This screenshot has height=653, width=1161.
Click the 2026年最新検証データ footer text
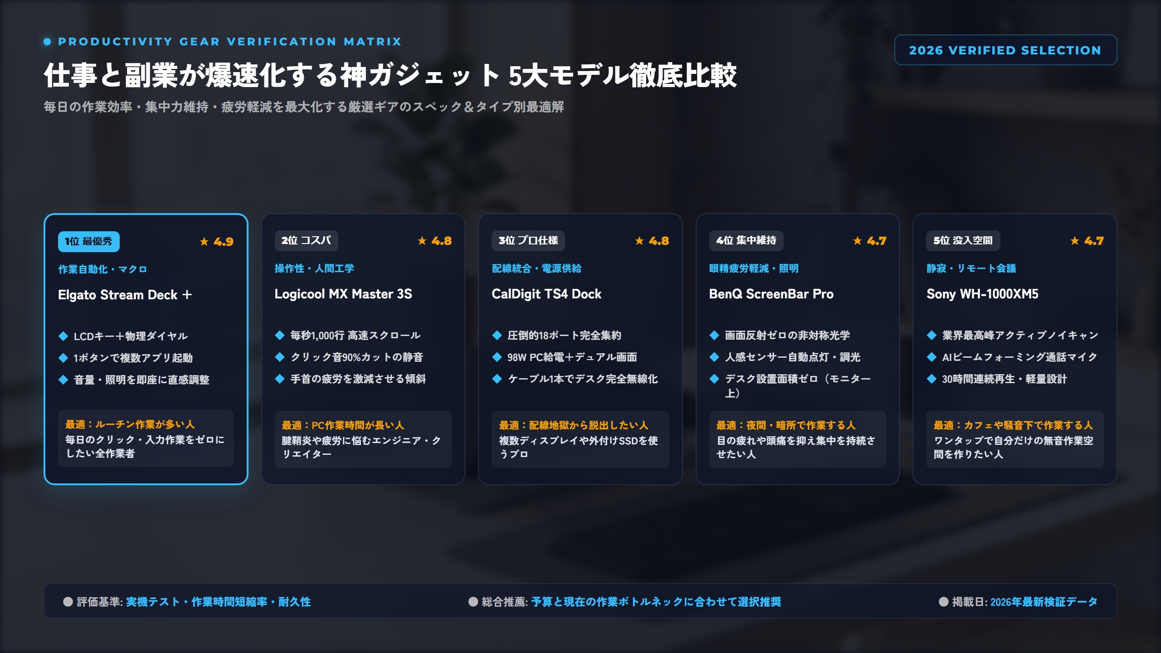(x=1044, y=602)
